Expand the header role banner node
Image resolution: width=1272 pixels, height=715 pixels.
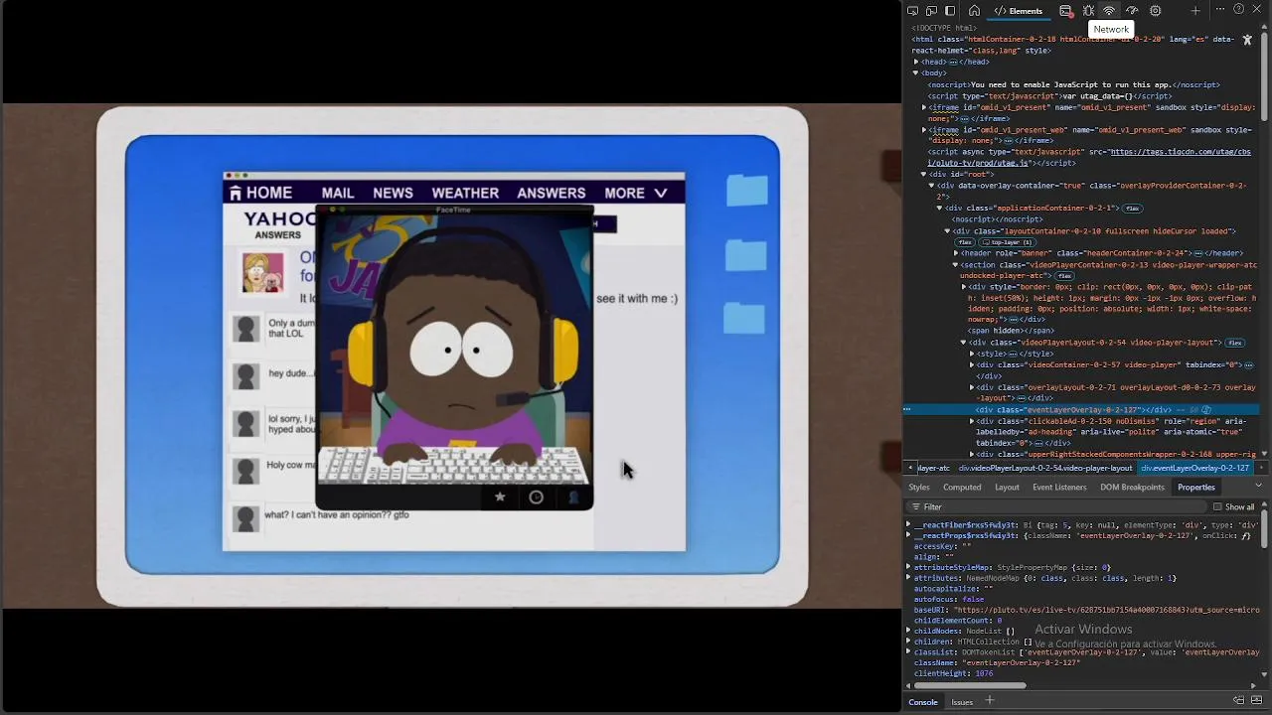(x=956, y=253)
